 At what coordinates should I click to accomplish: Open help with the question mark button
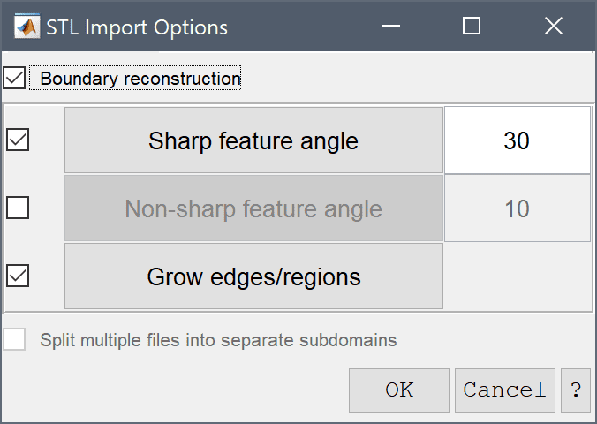tap(576, 390)
